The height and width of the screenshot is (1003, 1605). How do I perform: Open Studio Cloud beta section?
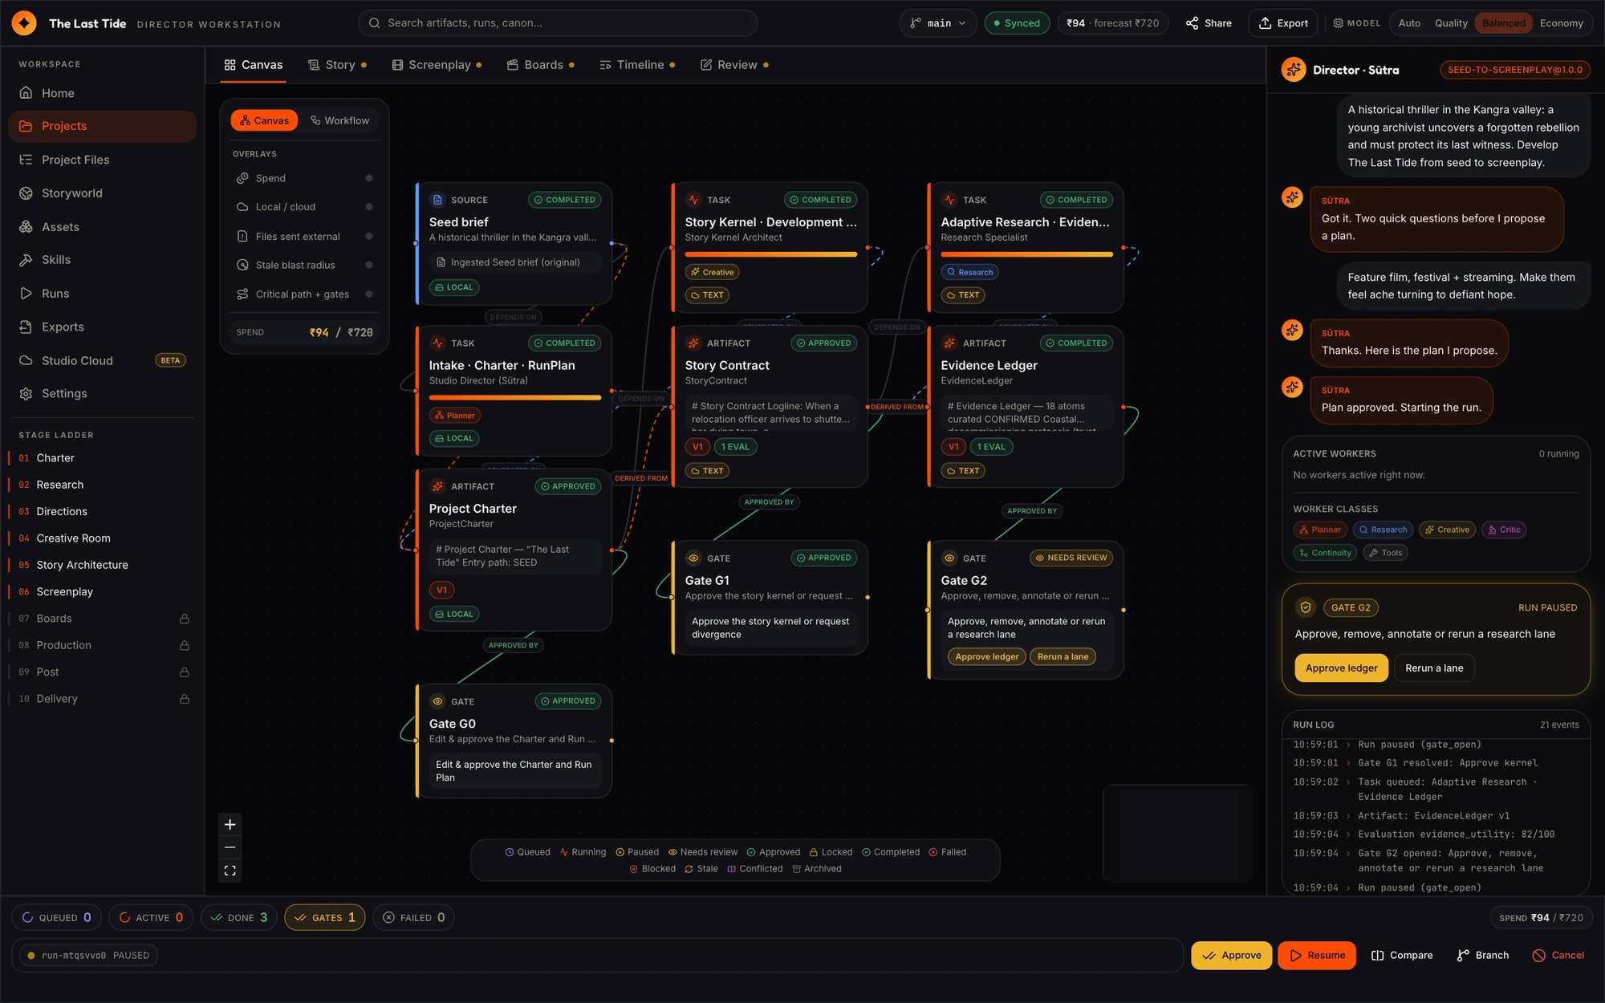point(103,361)
